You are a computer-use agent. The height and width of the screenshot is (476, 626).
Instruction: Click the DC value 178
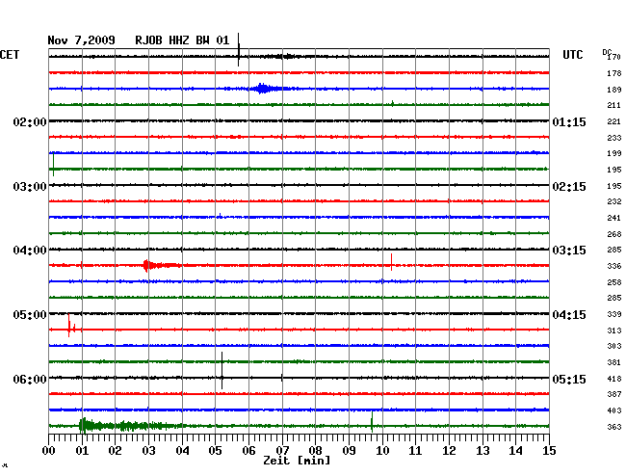pos(614,73)
